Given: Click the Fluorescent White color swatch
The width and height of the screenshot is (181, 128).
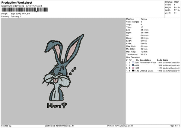Looking at the screenshot, I should 133,62.
